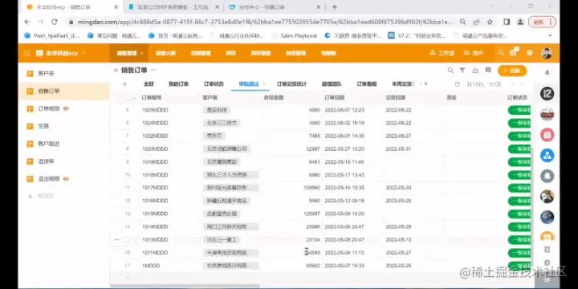Open the user avatar in the orange header

[547, 53]
